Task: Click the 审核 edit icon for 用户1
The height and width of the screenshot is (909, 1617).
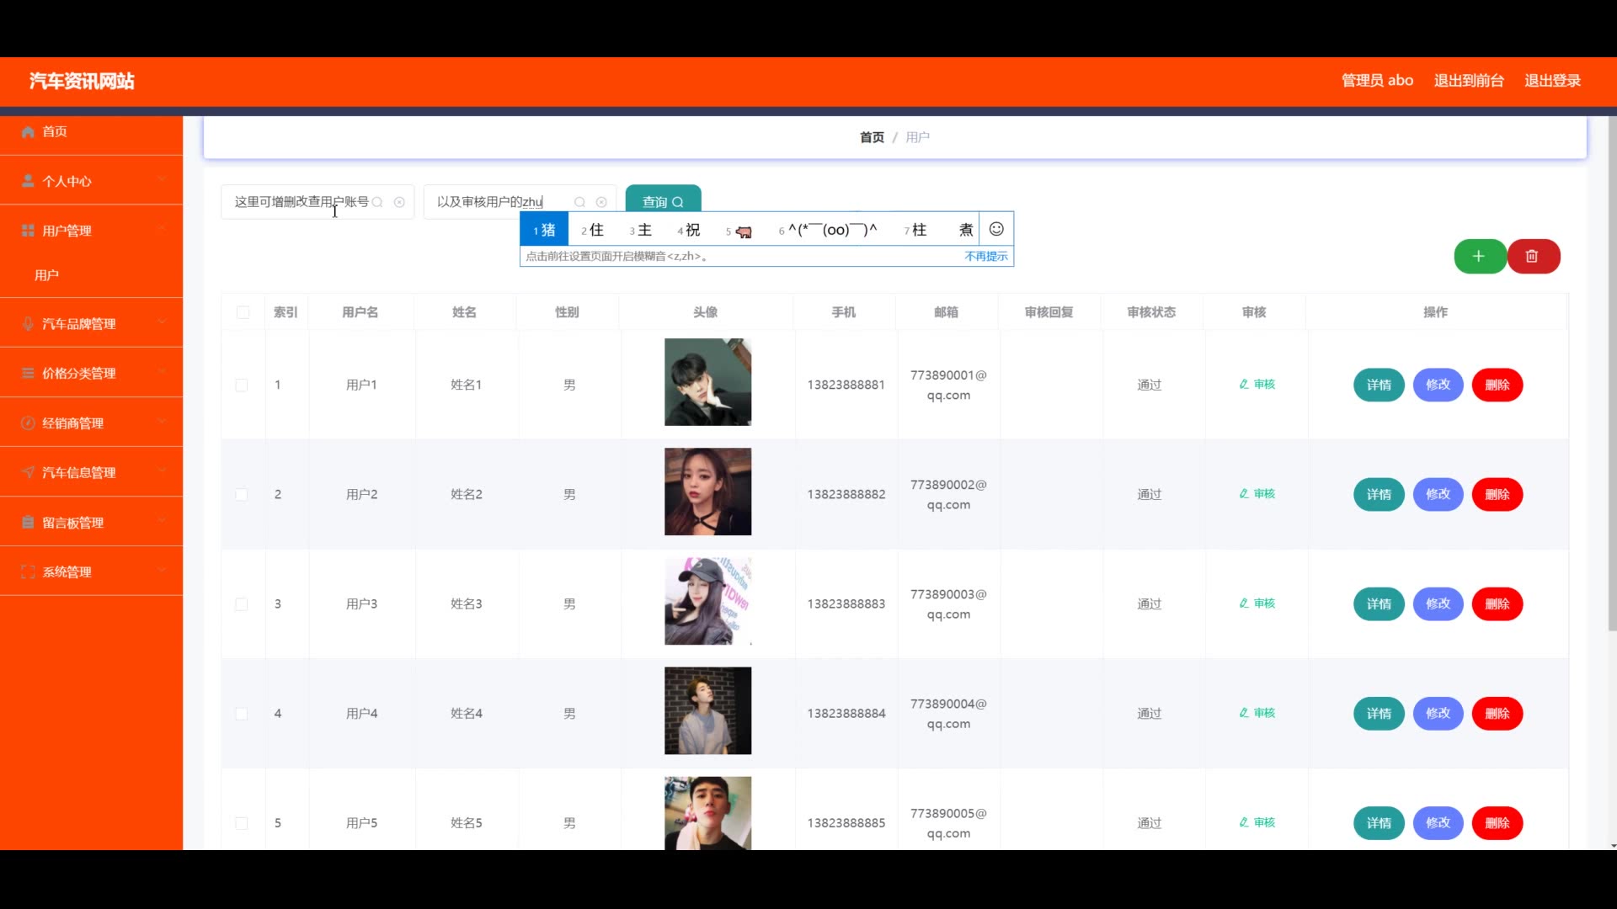Action: [1244, 385]
